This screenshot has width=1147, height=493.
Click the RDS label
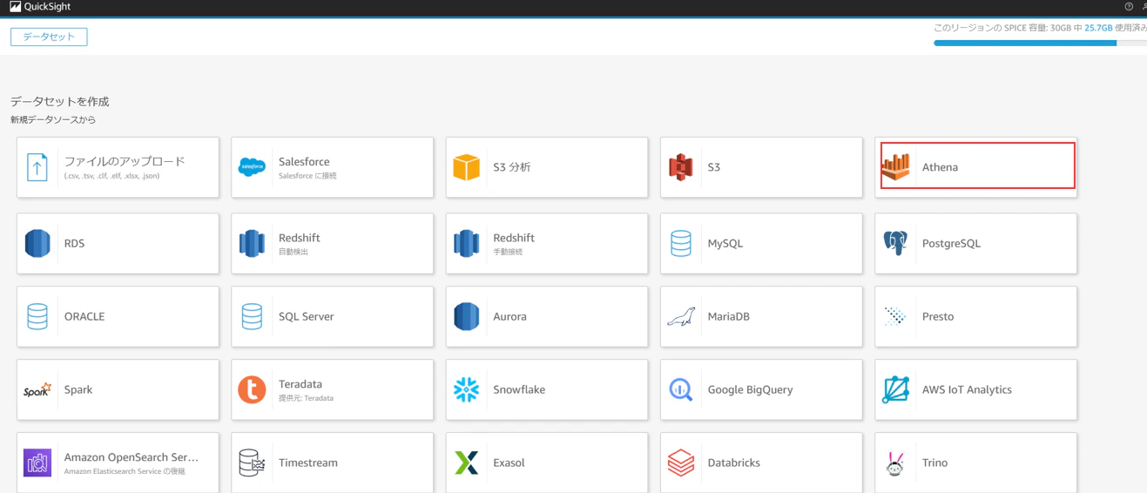pyautogui.click(x=75, y=243)
